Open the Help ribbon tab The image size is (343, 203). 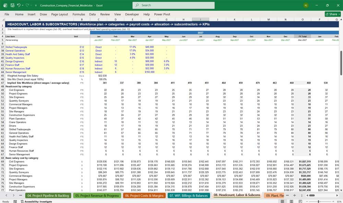[146, 14]
